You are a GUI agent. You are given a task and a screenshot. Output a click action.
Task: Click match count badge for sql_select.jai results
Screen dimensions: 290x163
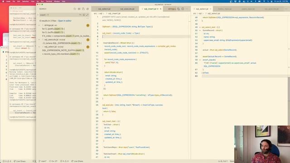(x=88, y=47)
